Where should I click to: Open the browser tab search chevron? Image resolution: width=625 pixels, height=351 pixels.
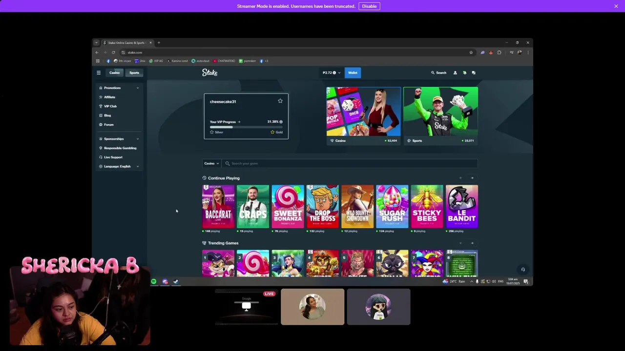tap(97, 42)
